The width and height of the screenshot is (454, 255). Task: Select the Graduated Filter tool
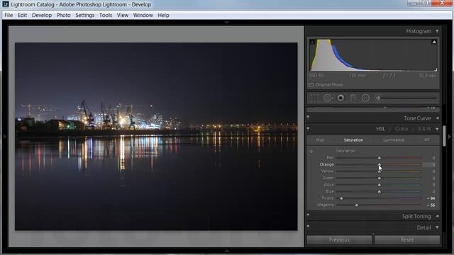click(353, 98)
